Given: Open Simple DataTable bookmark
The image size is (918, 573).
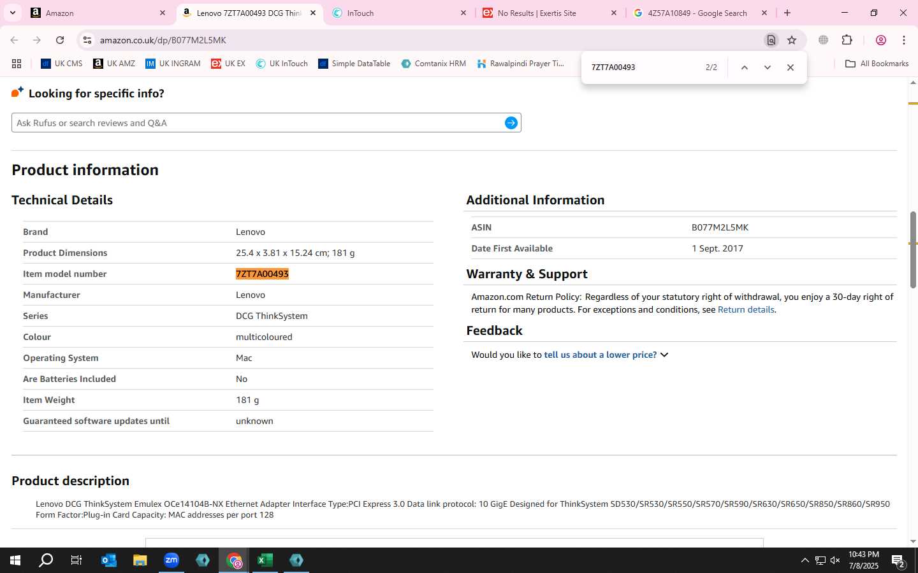Looking at the screenshot, I should pos(354,64).
